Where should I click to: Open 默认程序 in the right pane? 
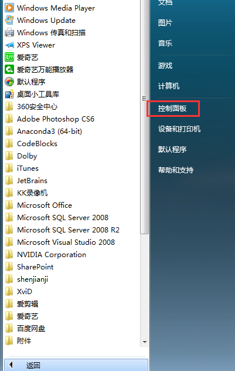[x=172, y=149]
